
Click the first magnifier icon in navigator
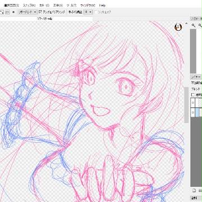pos(194,25)
